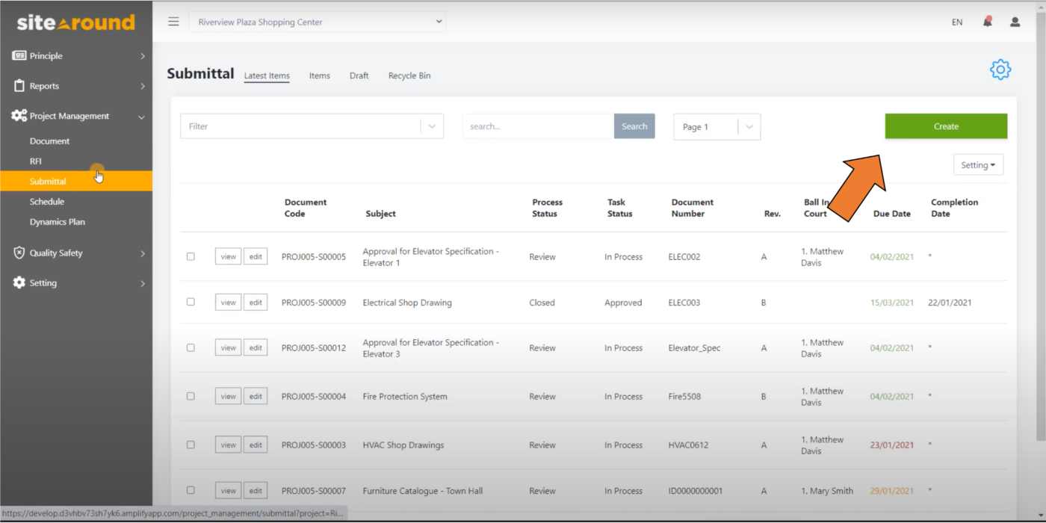Image resolution: width=1046 pixels, height=523 pixels.
Task: Click document number HVAC0612
Action: (x=687, y=445)
